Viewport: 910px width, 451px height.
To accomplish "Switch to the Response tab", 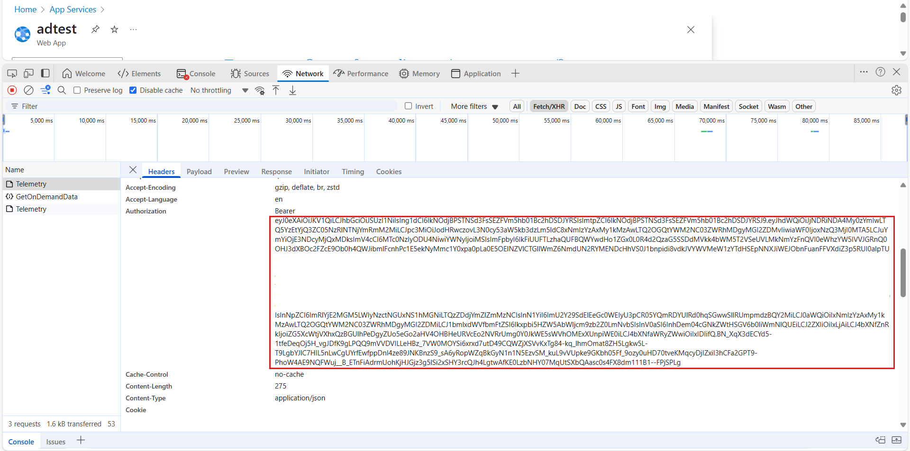I will click(276, 171).
